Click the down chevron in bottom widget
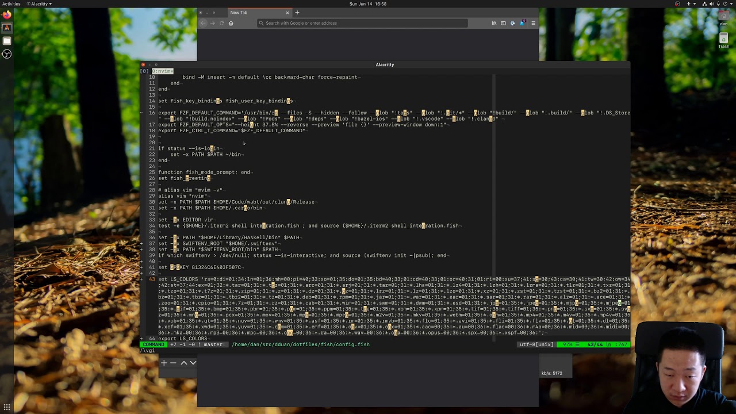Screen dimensions: 736x414 [193, 363]
